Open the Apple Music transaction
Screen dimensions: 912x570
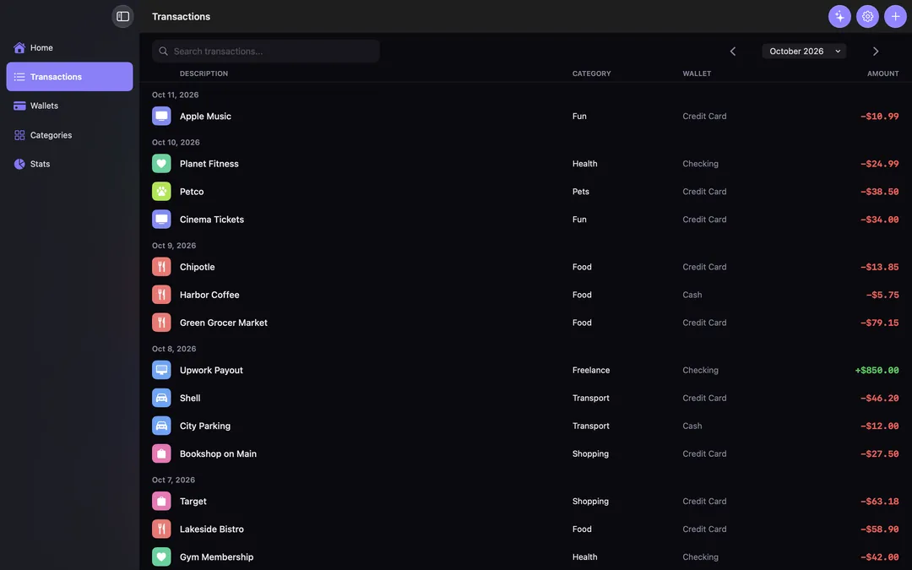click(x=525, y=116)
